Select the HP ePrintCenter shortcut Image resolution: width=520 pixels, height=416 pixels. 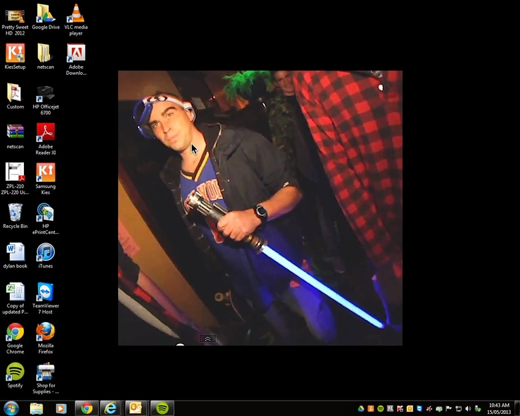point(45,219)
